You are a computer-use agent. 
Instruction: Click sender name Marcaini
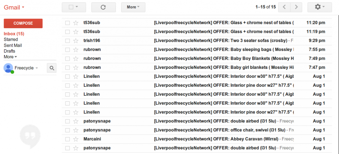(x=92, y=139)
